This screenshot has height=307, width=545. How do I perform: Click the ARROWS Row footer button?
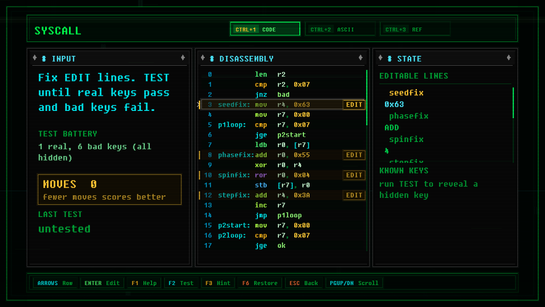coord(55,283)
